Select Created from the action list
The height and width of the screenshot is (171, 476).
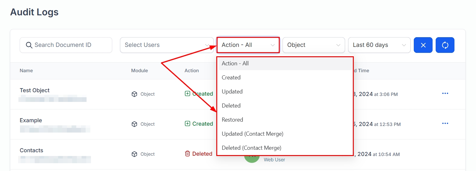(x=231, y=78)
